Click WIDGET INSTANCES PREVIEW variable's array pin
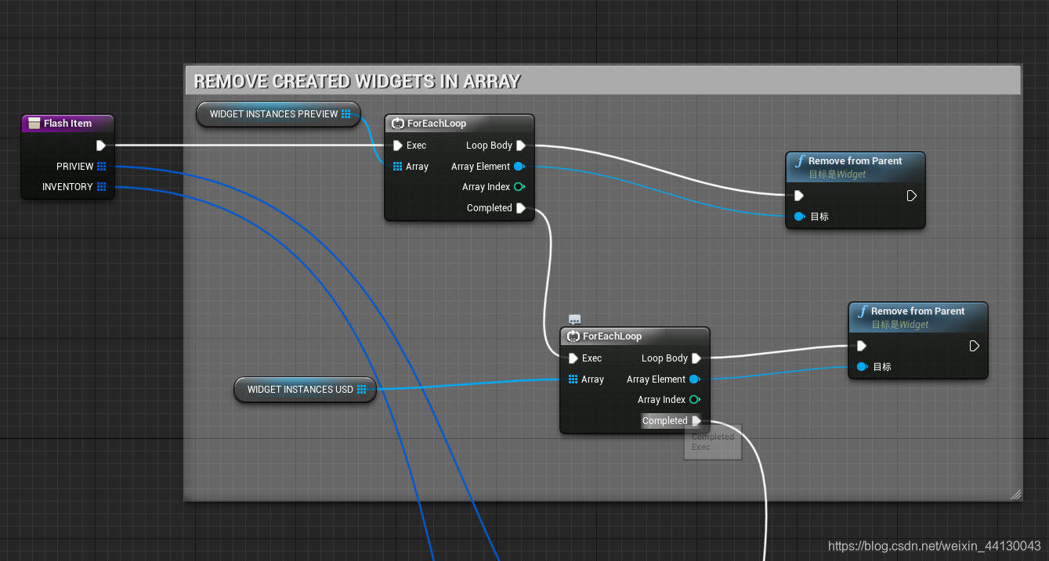Viewport: 1049px width, 561px height. point(346,113)
